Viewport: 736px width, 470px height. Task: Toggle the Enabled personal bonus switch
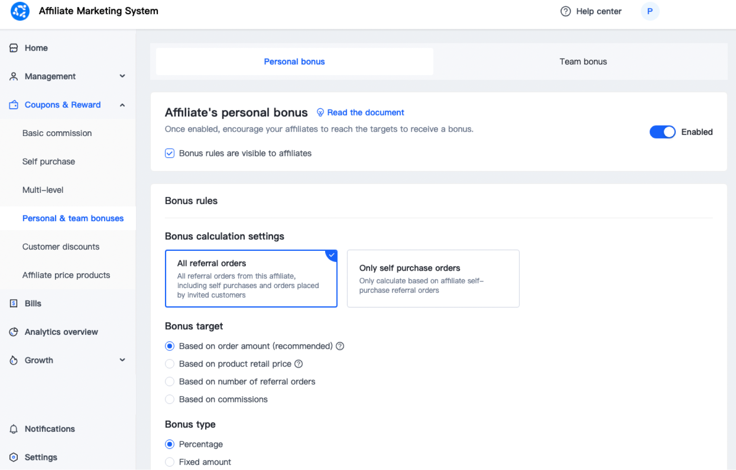coord(662,132)
